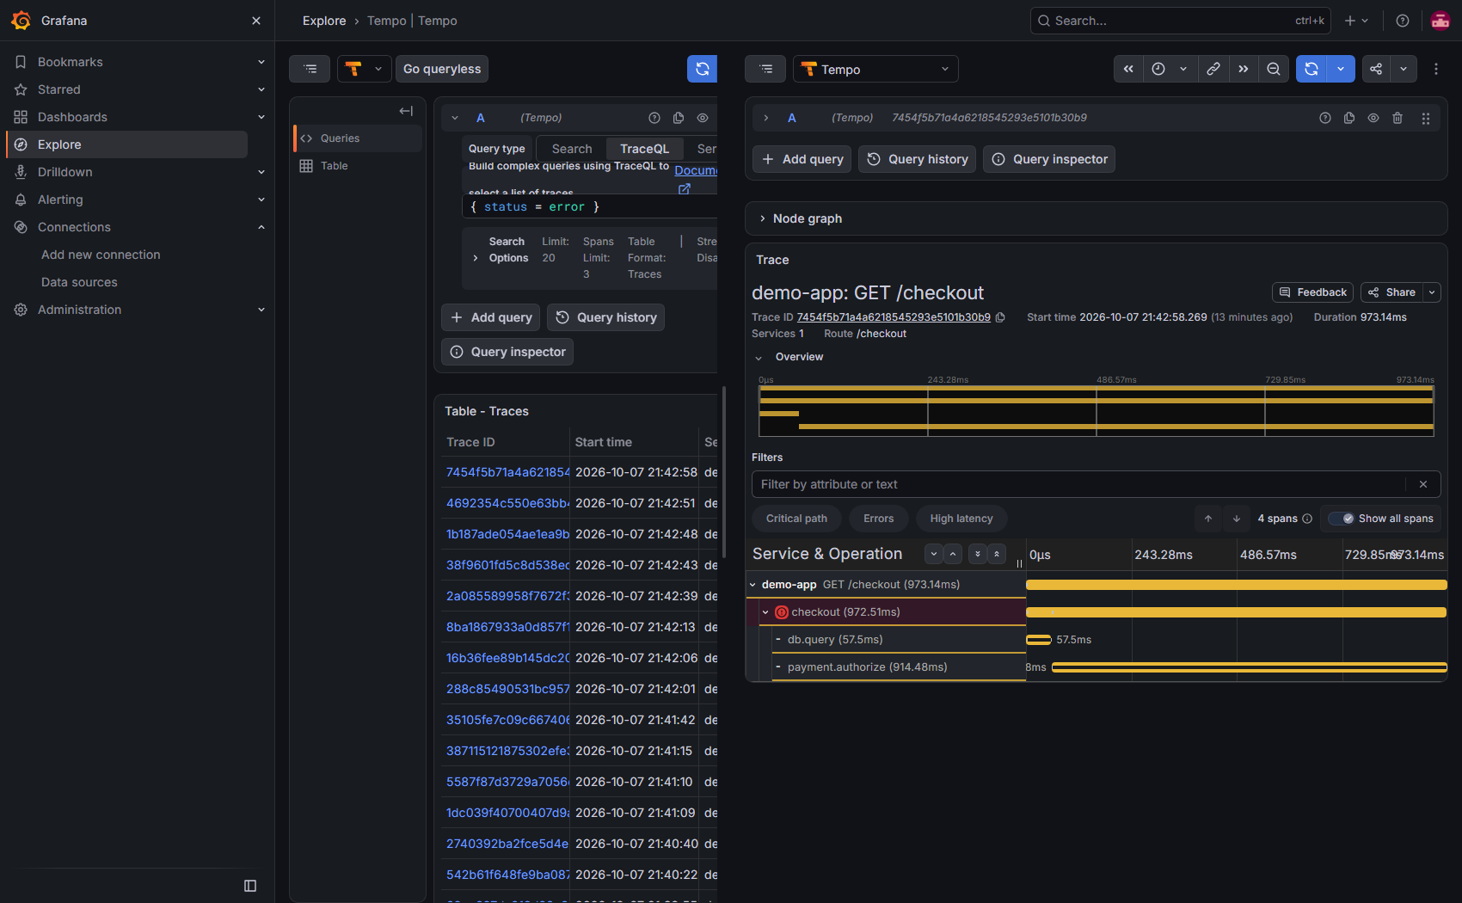Open help menu question mark icon

pyautogui.click(x=1403, y=21)
